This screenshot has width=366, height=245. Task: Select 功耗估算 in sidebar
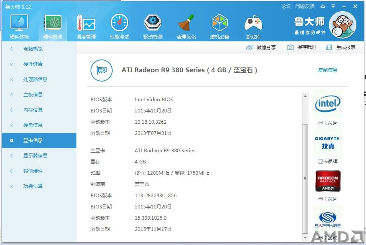39,186
